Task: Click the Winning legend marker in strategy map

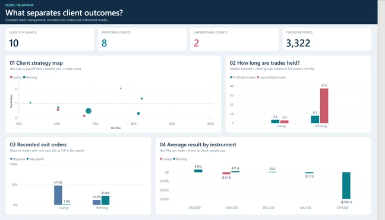Action: coord(24,77)
